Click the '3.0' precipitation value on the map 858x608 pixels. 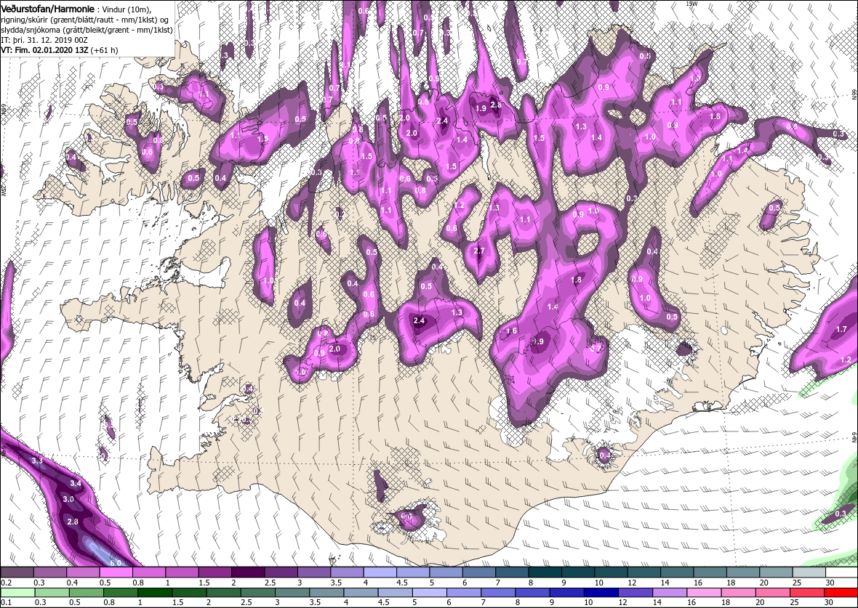tap(68, 500)
